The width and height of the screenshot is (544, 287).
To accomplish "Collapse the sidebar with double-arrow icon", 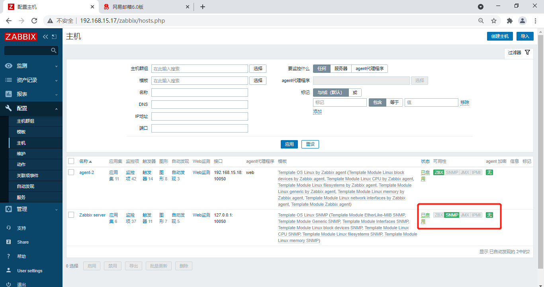I will (x=45, y=37).
